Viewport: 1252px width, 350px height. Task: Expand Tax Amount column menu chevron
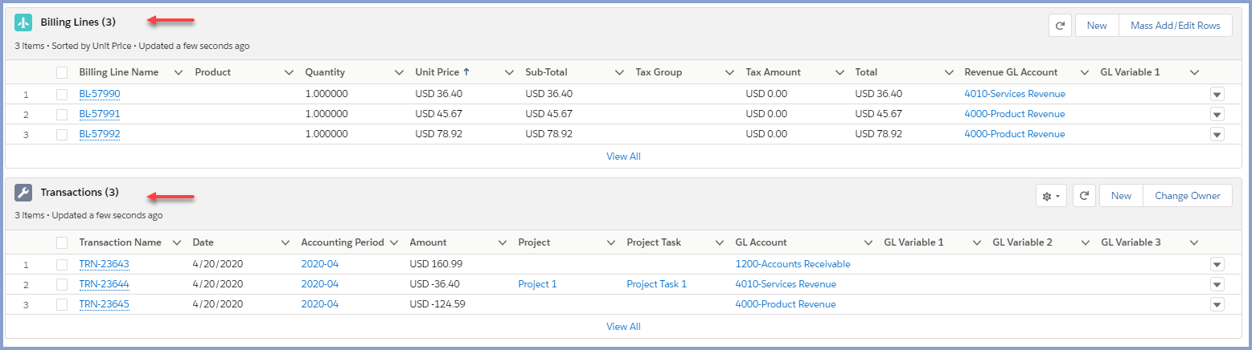[839, 73]
